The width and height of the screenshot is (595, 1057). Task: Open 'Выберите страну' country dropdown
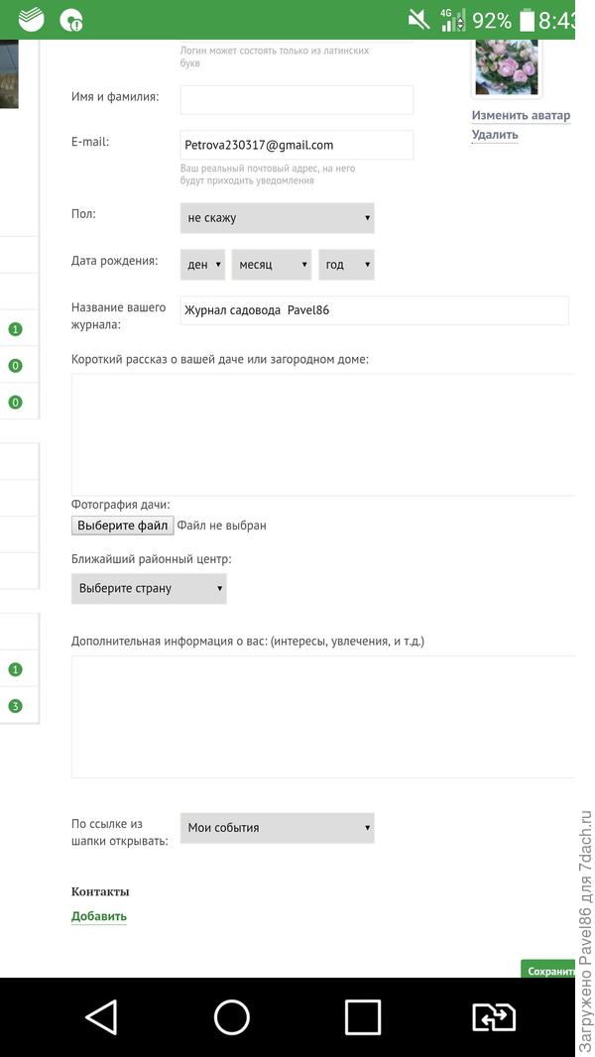tap(149, 588)
